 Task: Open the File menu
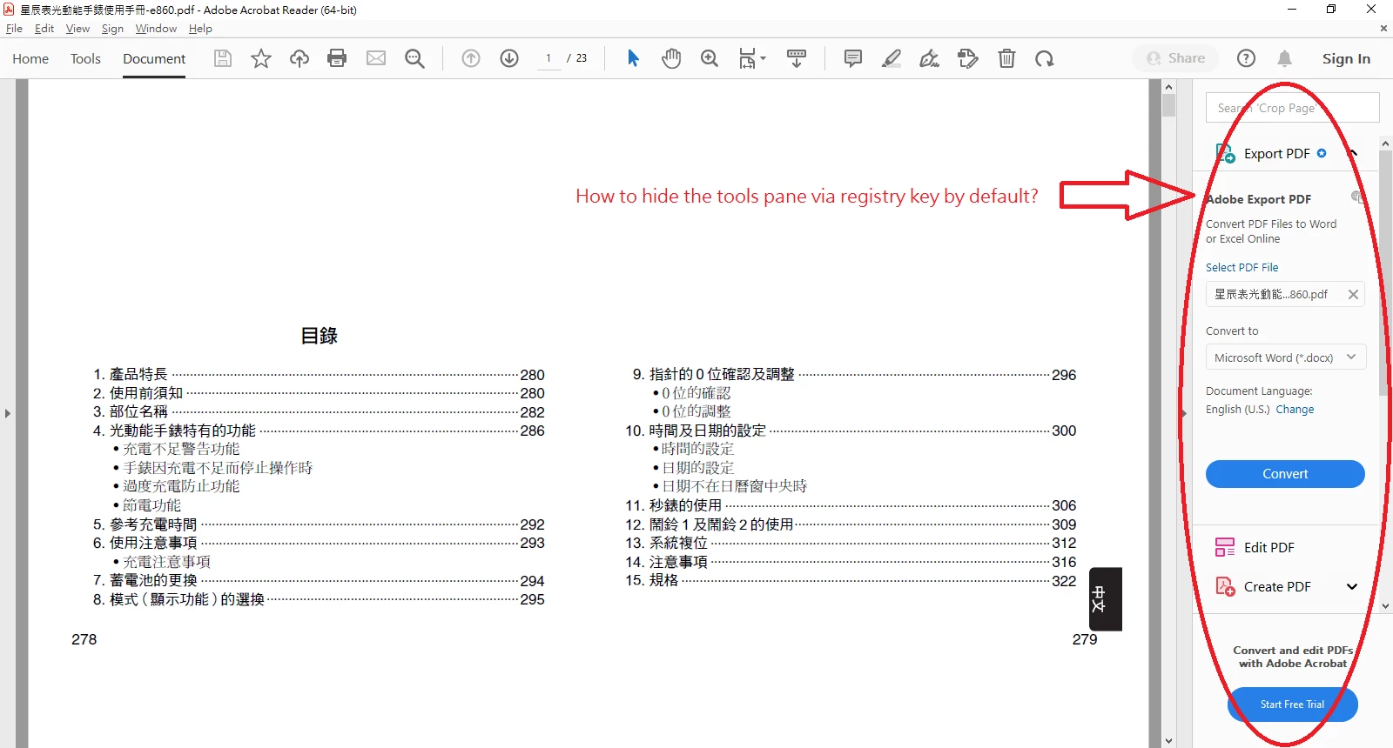(14, 28)
